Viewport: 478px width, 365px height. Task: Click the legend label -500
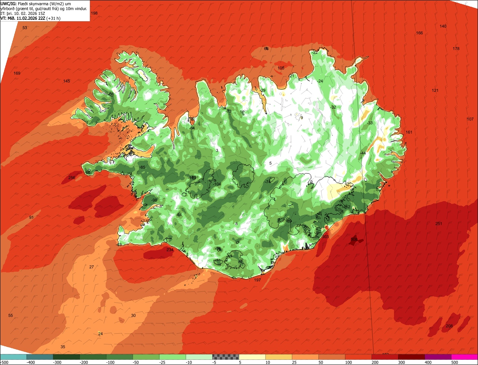tap(4, 362)
